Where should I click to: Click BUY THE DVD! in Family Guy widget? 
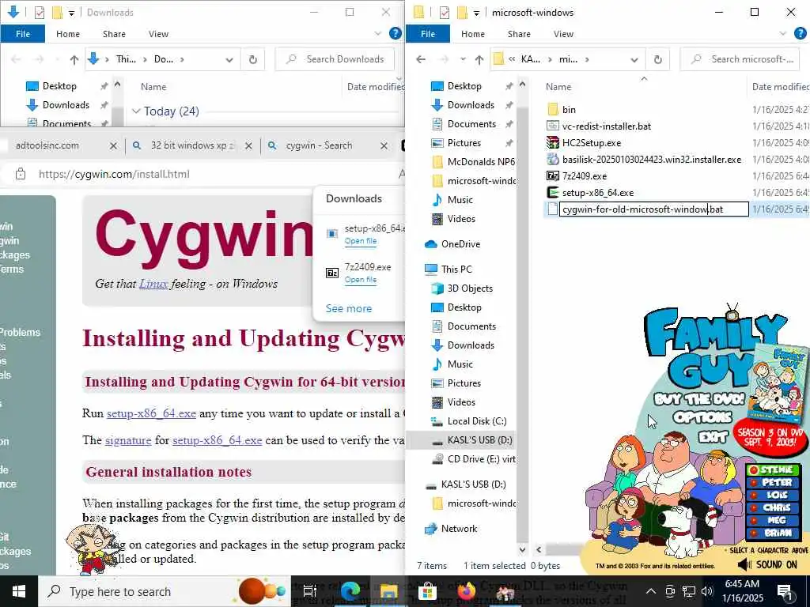tap(699, 398)
